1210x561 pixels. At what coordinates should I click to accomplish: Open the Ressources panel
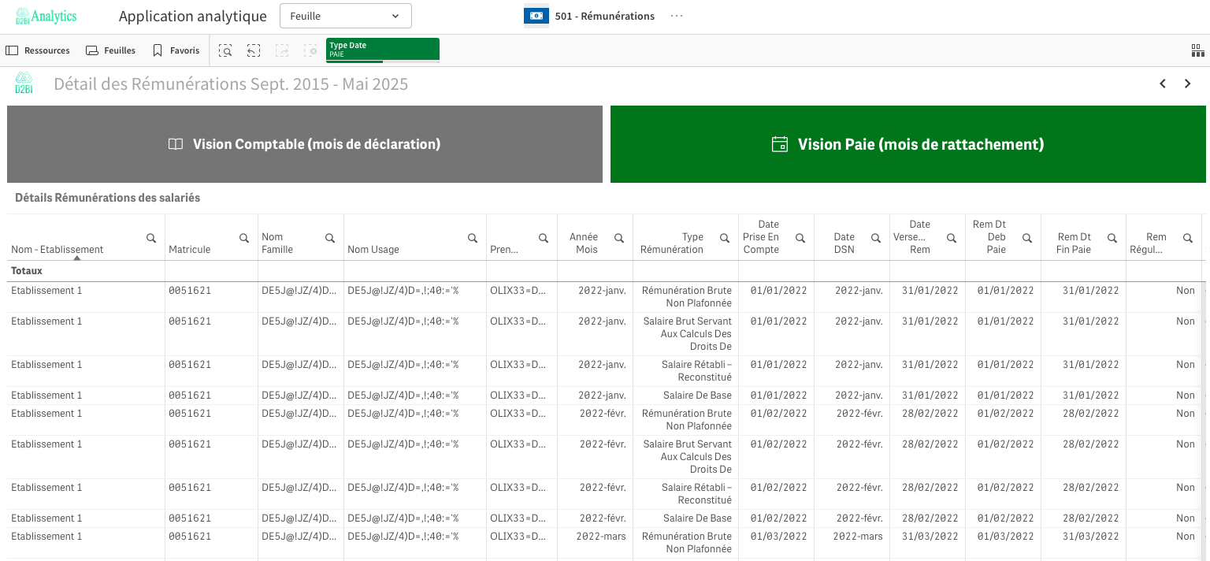coord(38,50)
